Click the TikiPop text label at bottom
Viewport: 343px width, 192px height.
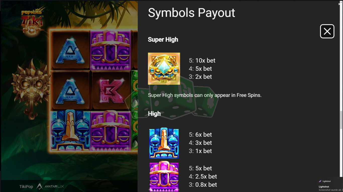[26, 186]
